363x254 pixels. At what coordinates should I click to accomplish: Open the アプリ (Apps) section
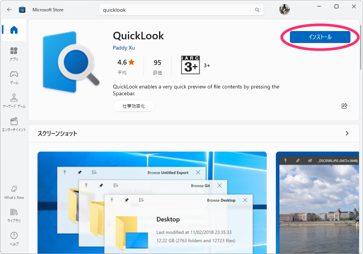coord(14,54)
